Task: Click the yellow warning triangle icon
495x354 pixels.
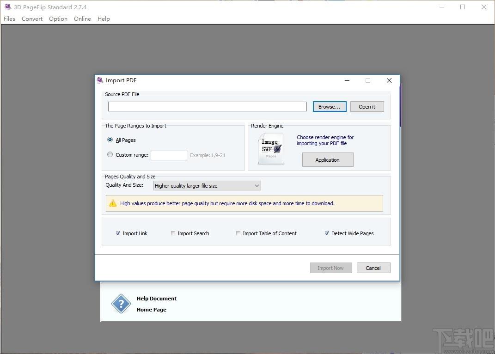Action: [x=113, y=203]
